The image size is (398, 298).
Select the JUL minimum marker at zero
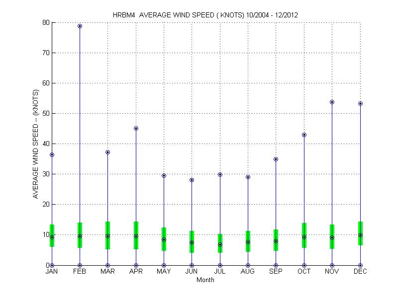click(220, 266)
